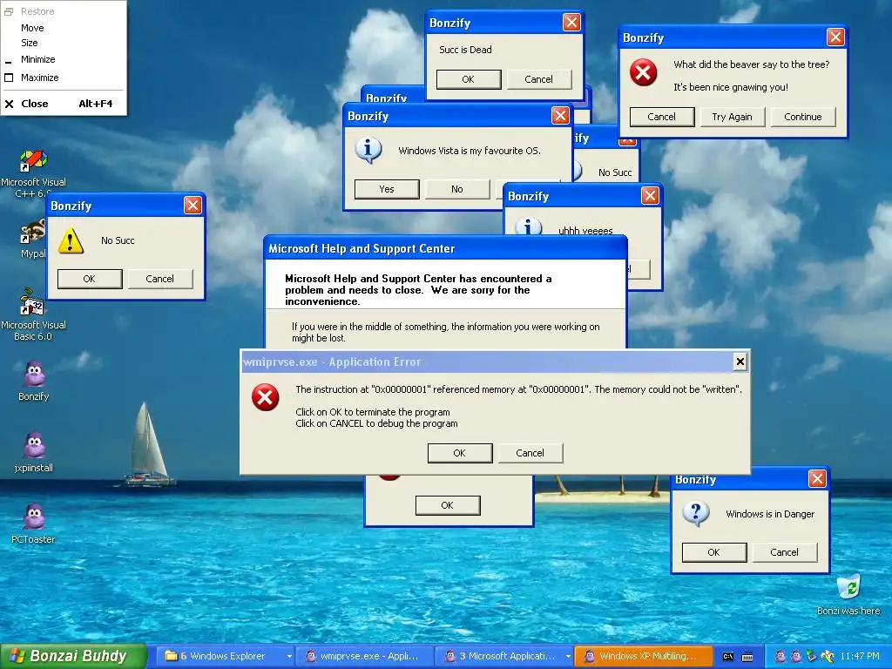The image size is (892, 669).
Task: Answer Yes in the Windows Vista dialog
Action: point(387,189)
